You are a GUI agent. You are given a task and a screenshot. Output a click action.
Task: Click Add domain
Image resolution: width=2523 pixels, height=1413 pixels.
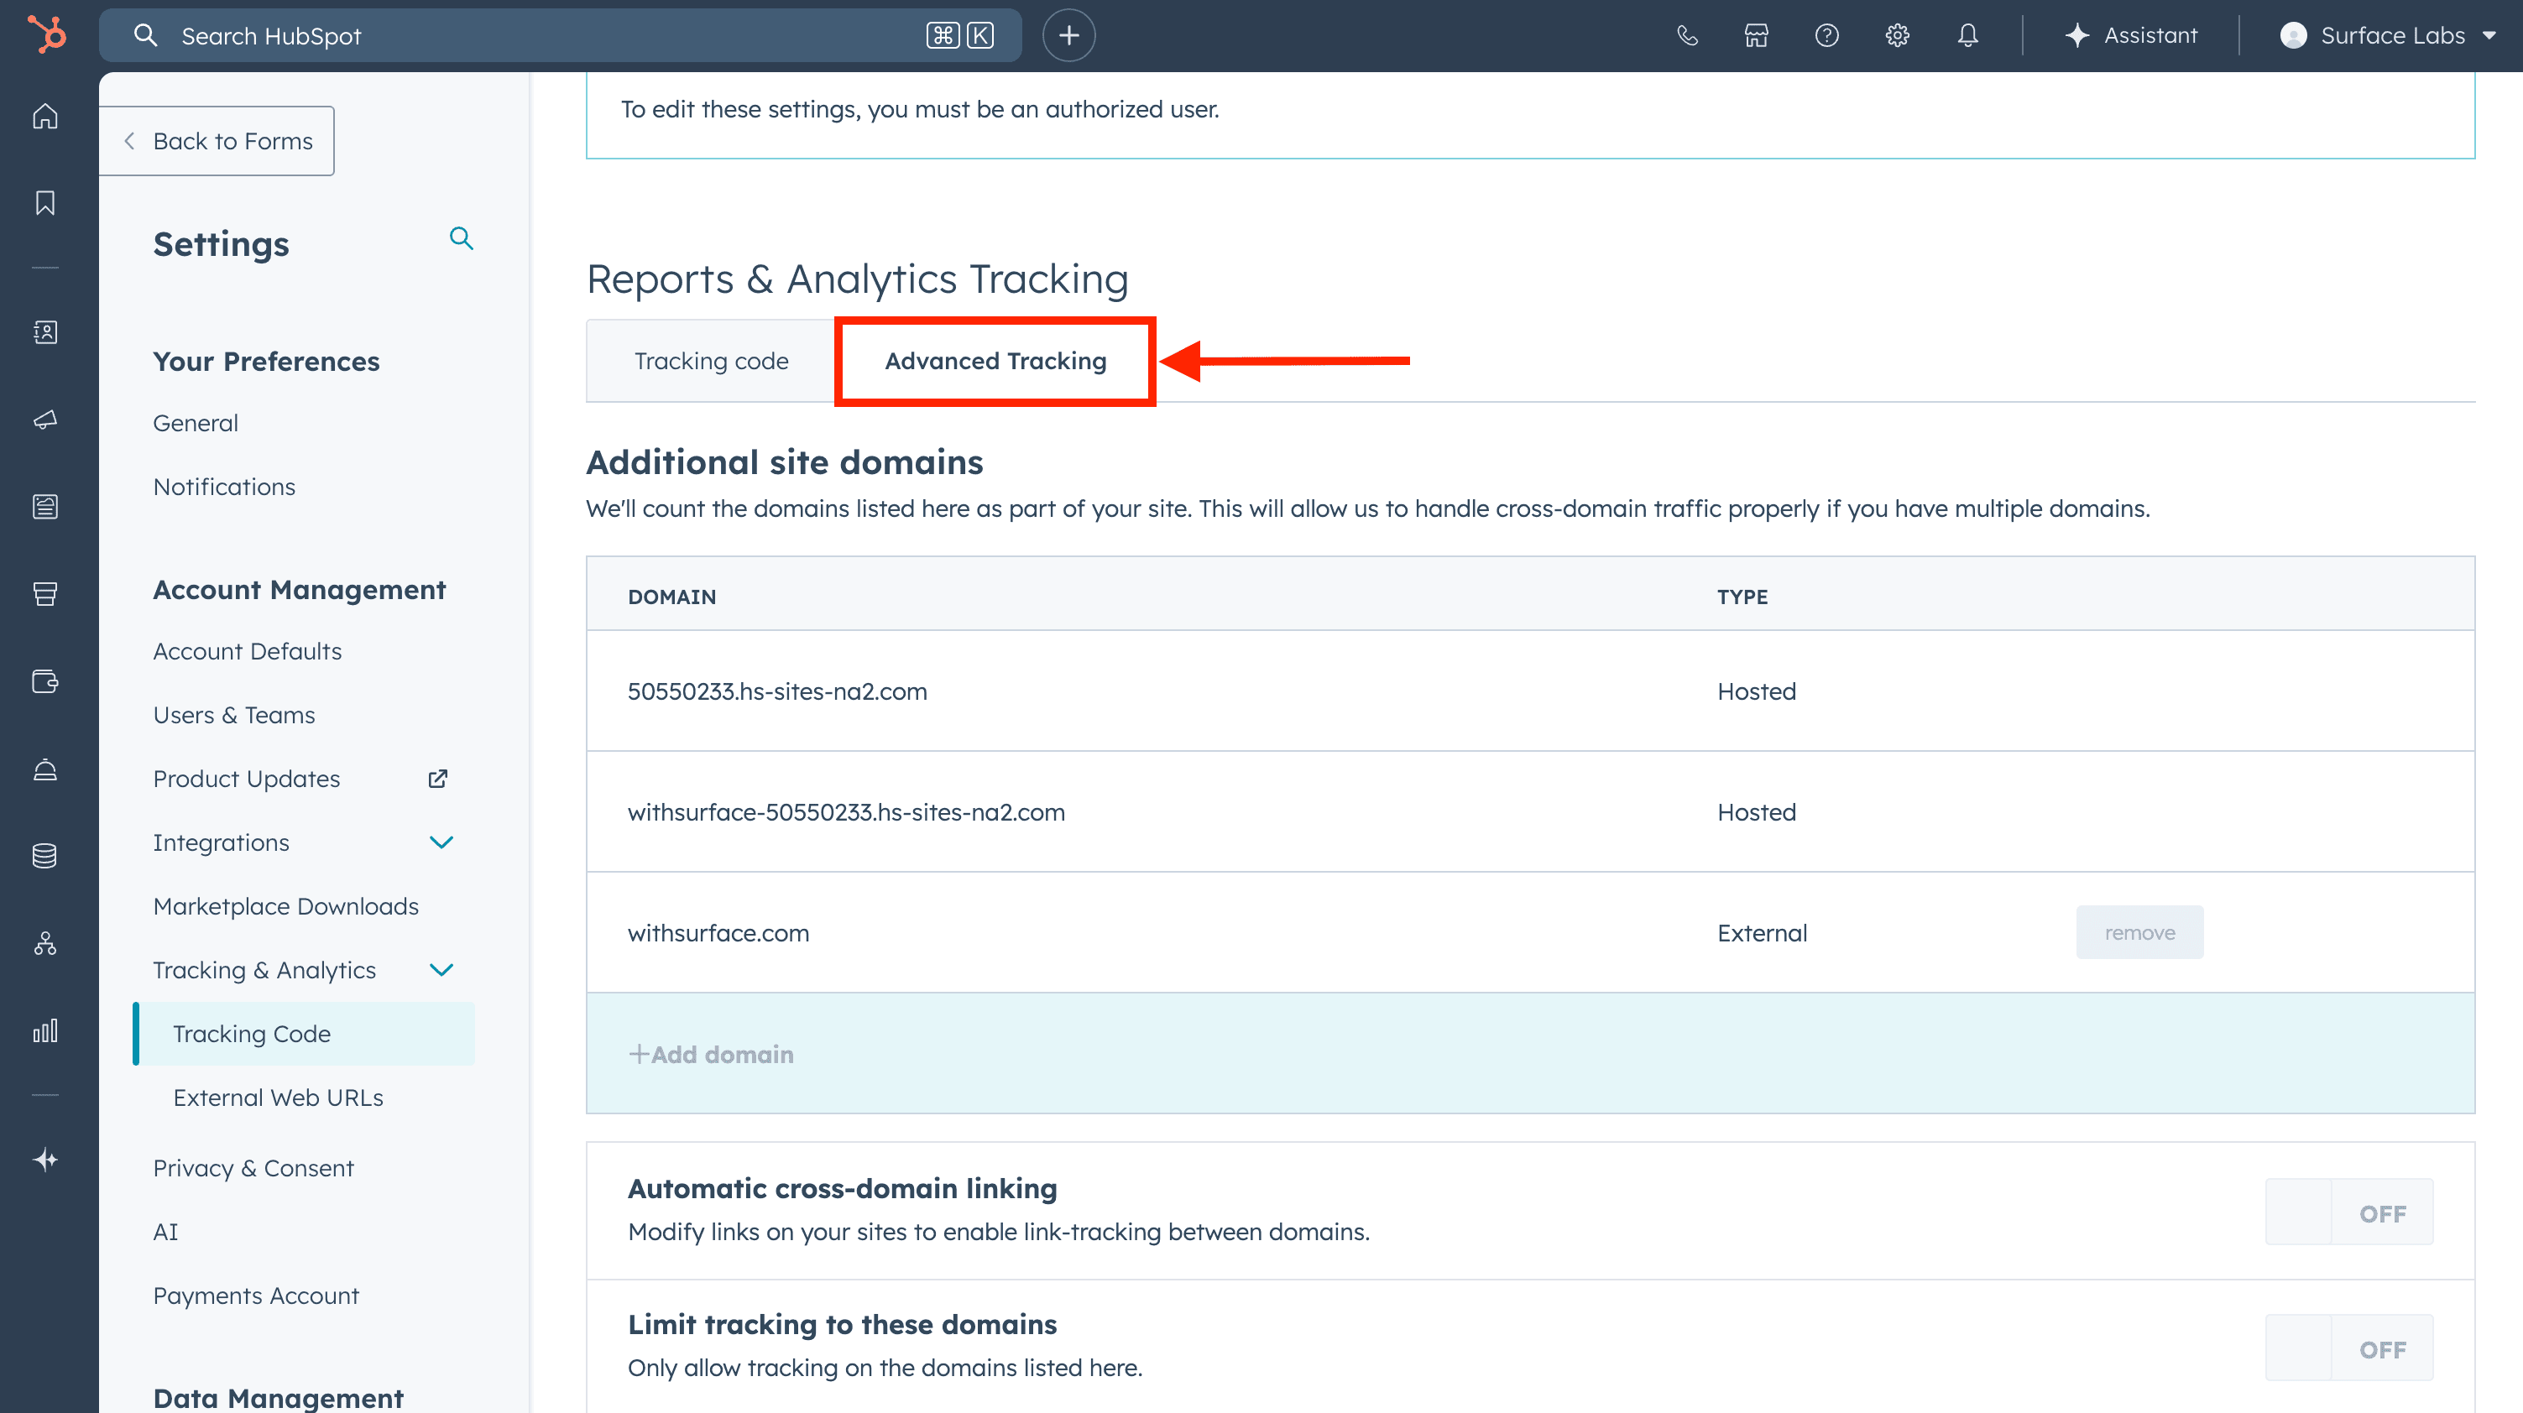click(x=711, y=1054)
